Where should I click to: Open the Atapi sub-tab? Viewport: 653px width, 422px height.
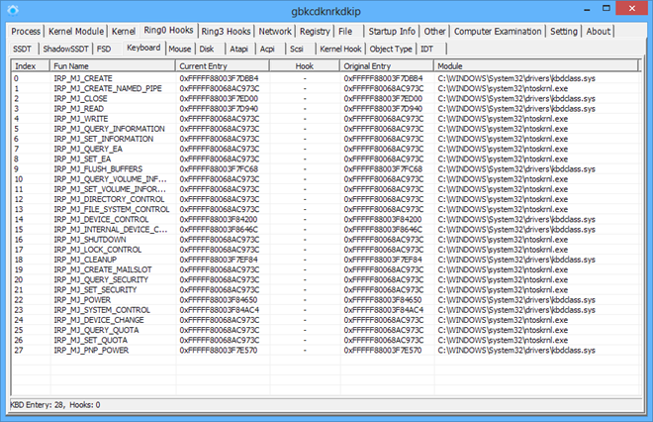coord(239,50)
